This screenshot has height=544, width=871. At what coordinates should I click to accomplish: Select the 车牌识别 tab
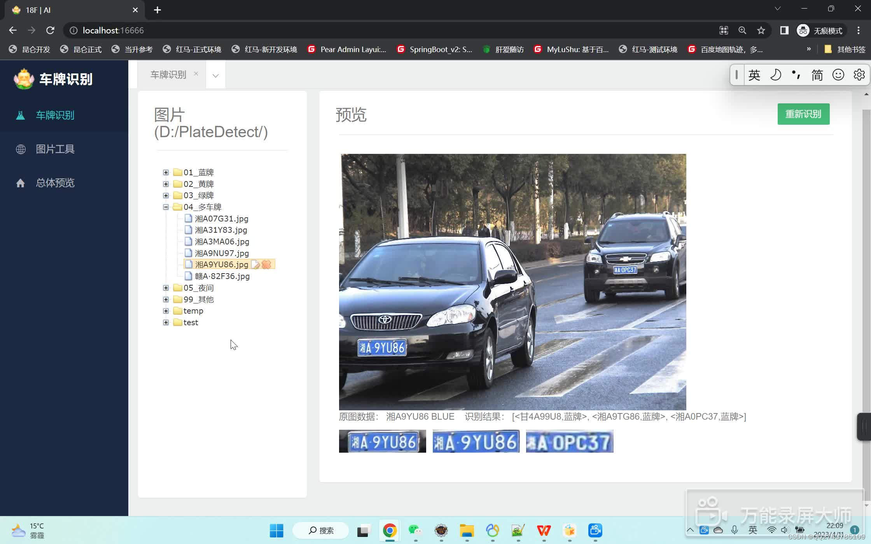(168, 75)
